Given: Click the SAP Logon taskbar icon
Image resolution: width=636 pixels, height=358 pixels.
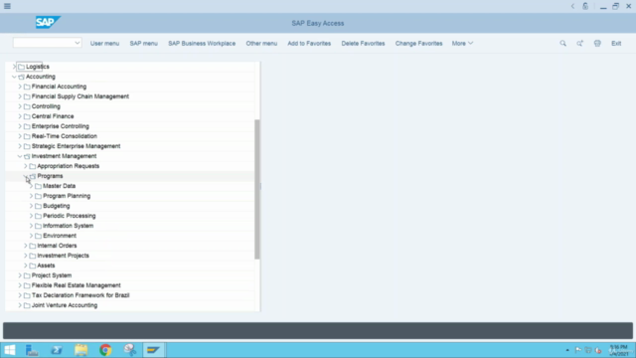Looking at the screenshot, I should tap(130, 350).
